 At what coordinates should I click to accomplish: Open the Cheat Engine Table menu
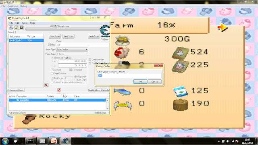click(x=25, y=23)
